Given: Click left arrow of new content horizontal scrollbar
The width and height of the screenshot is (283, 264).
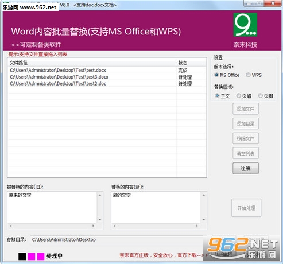Looking at the screenshot, I should coord(115,226).
